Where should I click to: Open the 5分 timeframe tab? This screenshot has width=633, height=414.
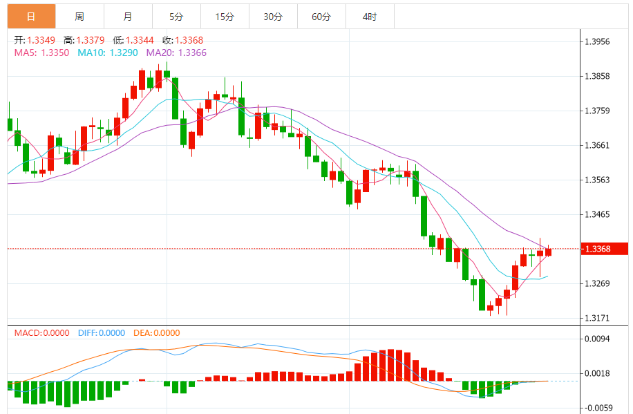177,17
